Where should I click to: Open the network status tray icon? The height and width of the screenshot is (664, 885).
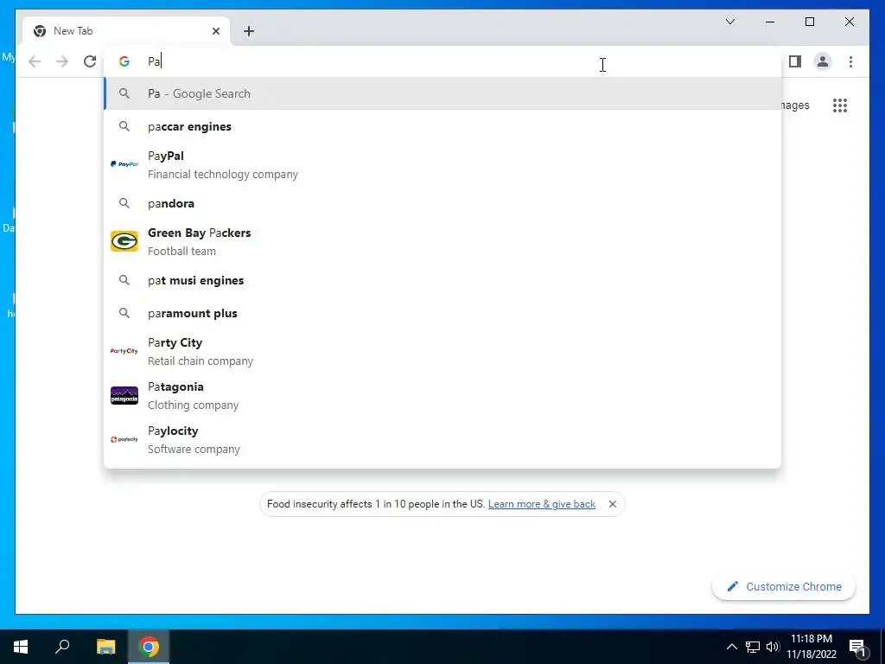click(753, 647)
